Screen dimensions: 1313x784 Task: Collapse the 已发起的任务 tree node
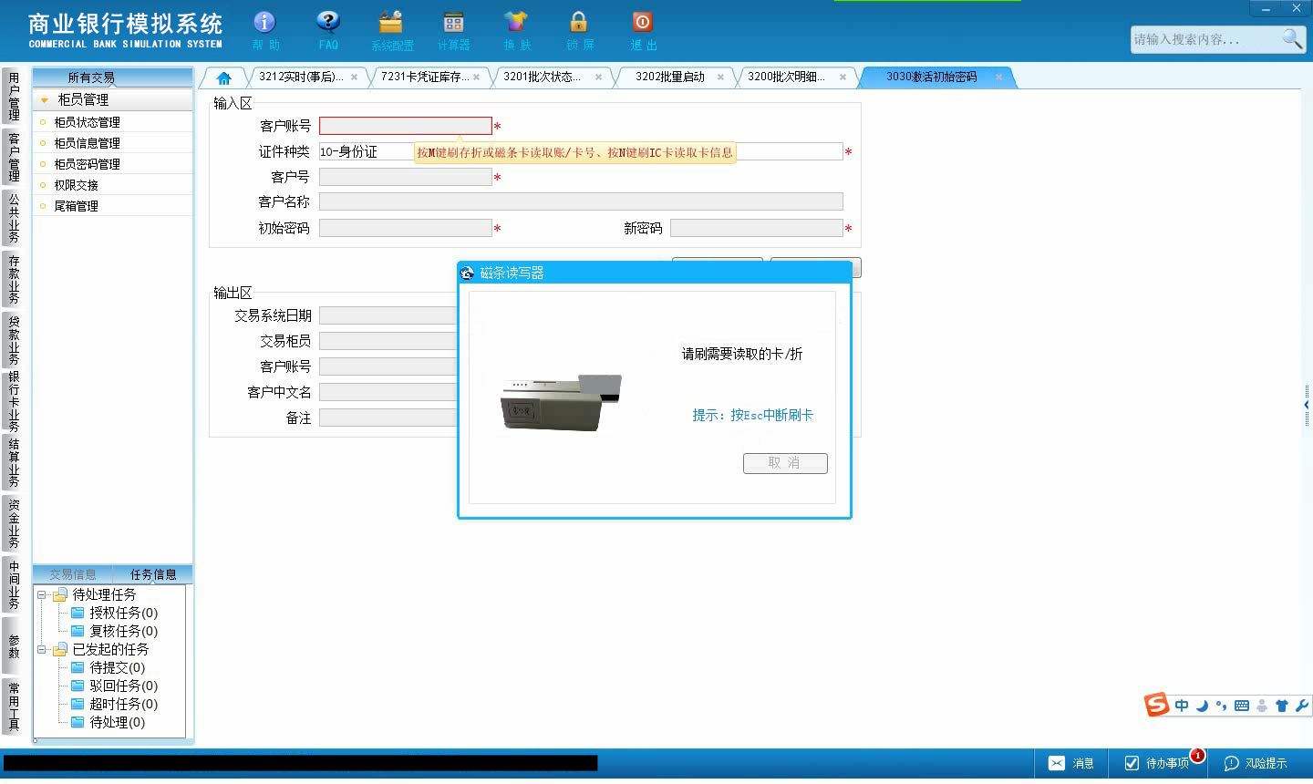(41, 649)
